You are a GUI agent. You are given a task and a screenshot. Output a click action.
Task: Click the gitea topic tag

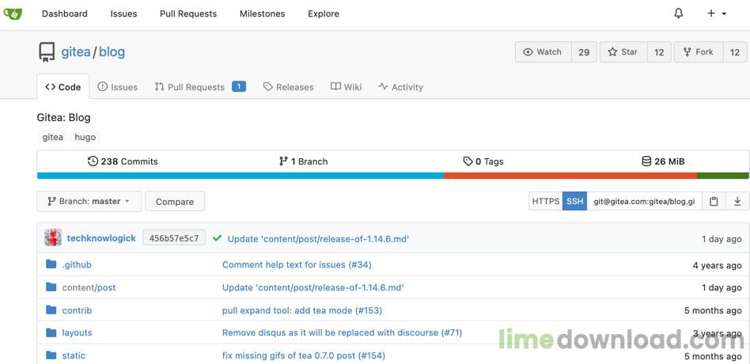click(53, 137)
